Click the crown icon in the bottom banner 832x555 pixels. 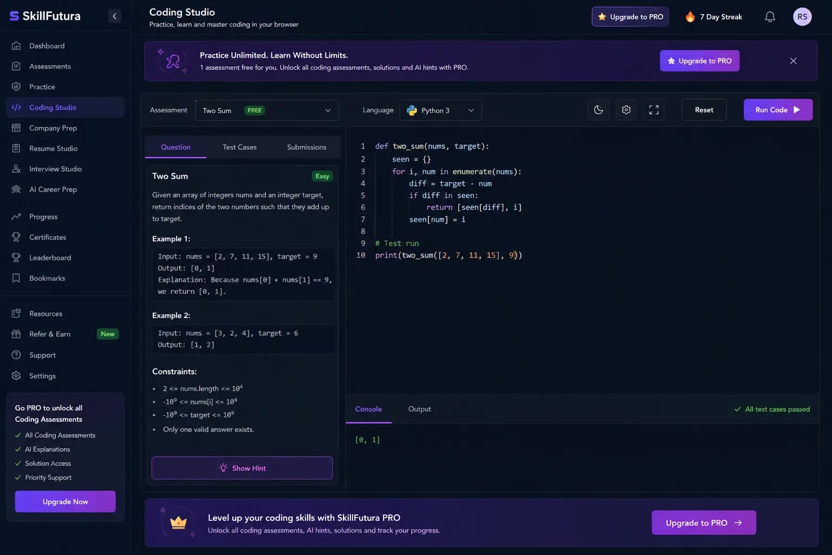[178, 523]
